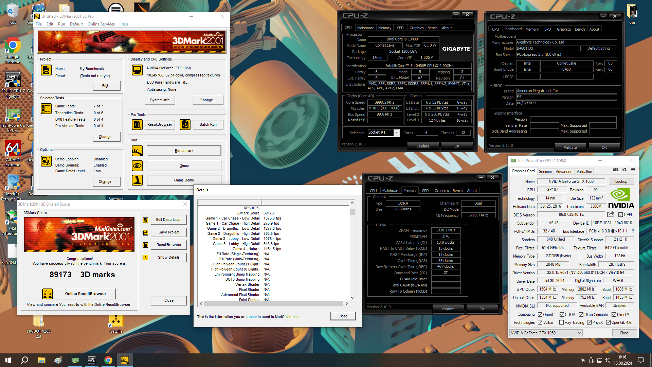652x367 pixels.
Task: Click Bus Interface question mark in GPU-Z
Action: pos(633,231)
